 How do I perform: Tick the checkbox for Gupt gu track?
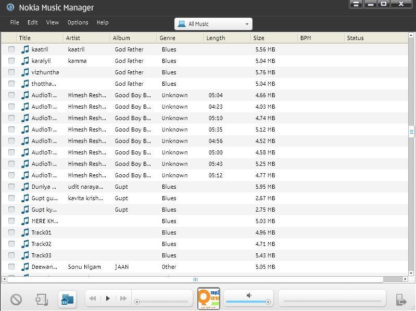(x=11, y=198)
